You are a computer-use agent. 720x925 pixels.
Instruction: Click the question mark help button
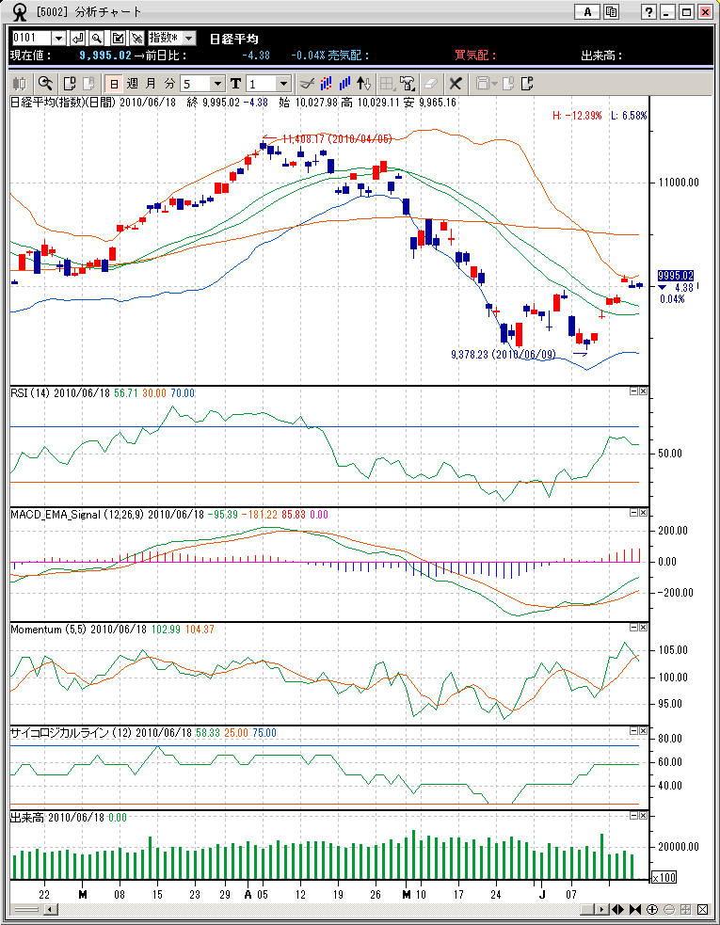pos(648,12)
